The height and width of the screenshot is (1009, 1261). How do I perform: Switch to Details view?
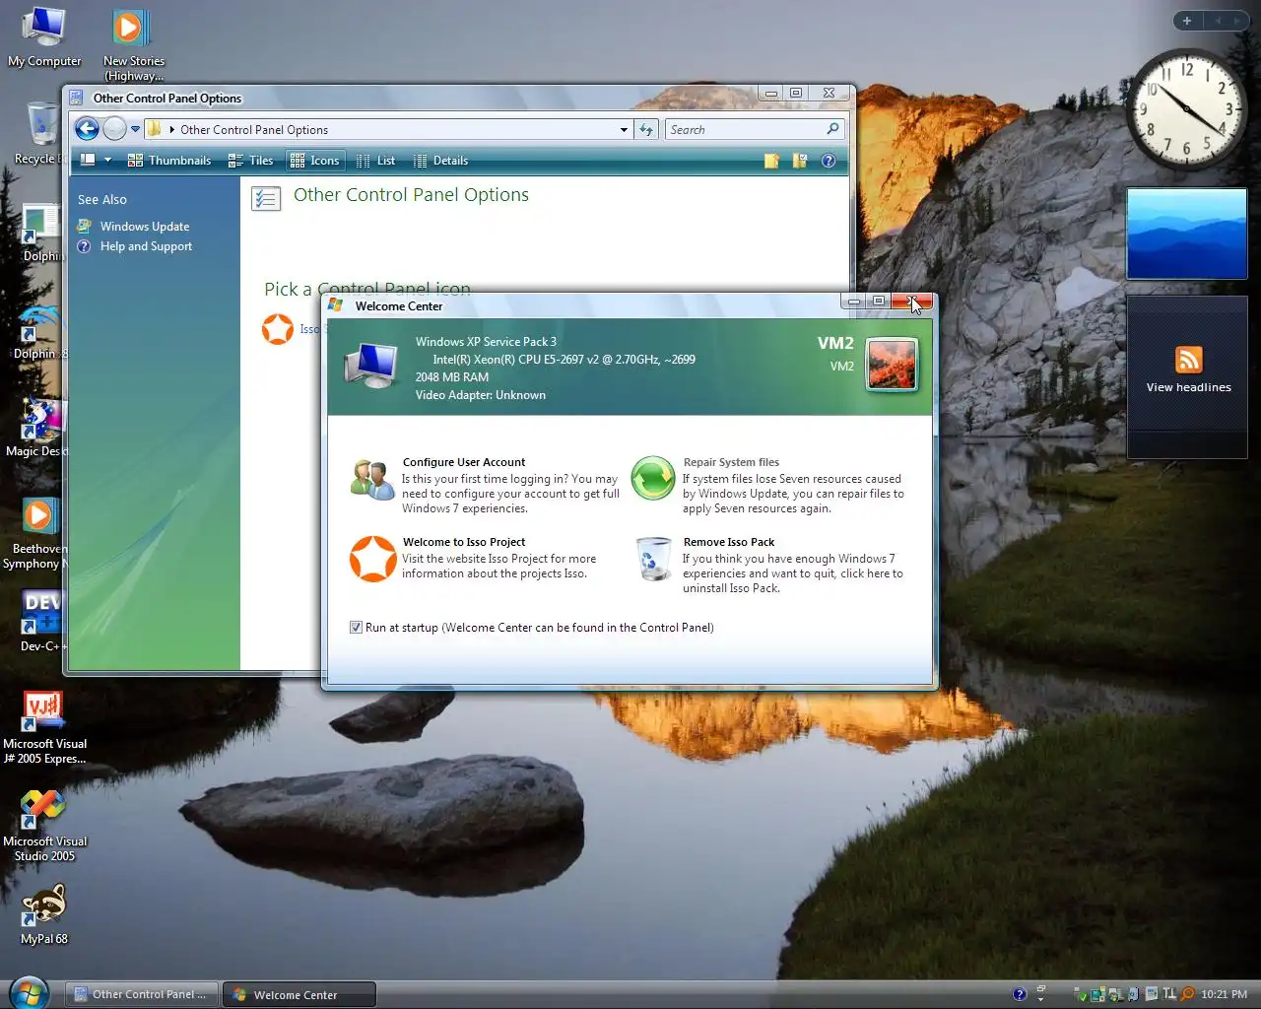pos(440,161)
